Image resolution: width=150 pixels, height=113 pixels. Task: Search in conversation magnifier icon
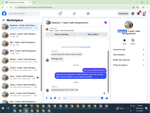(x=133, y=40)
